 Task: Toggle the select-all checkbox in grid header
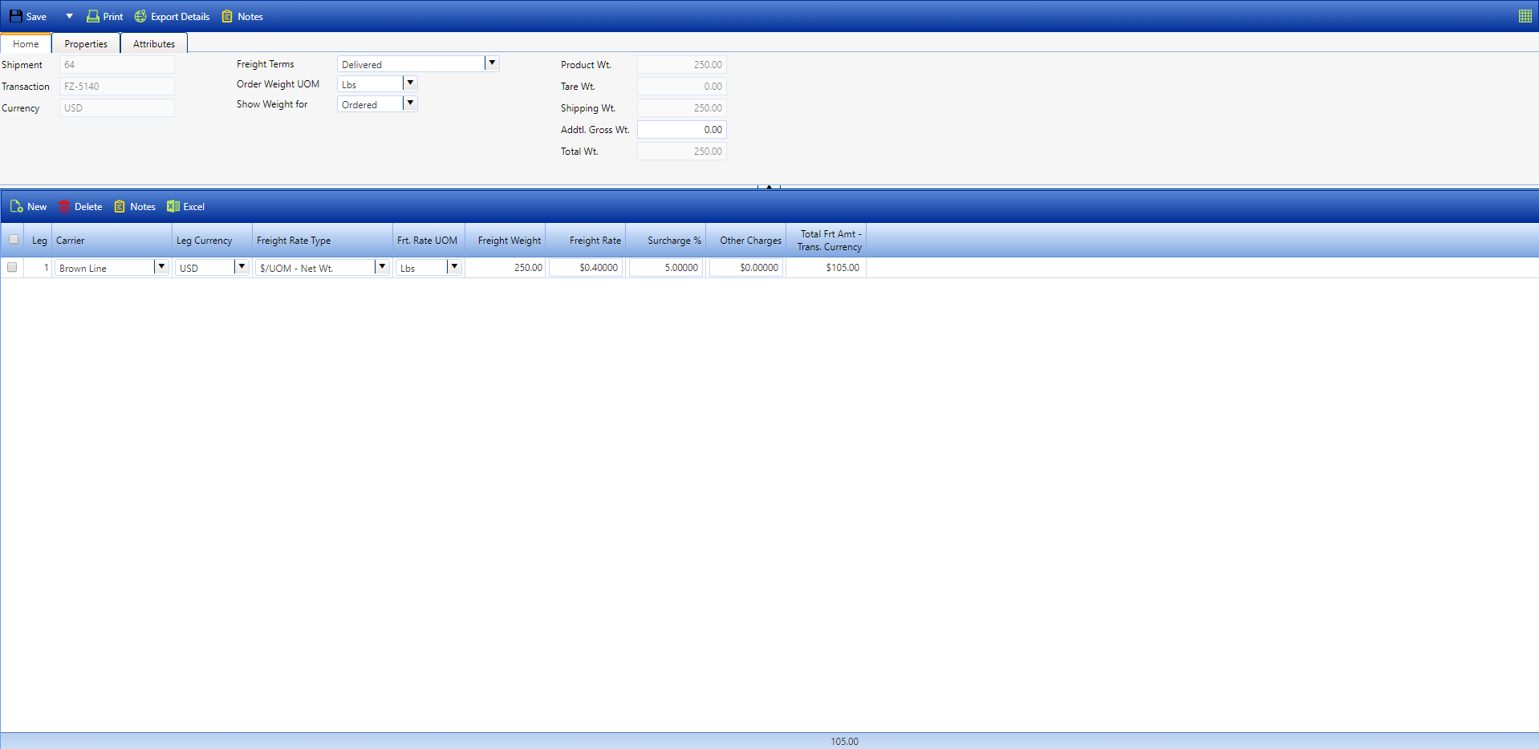click(x=14, y=239)
